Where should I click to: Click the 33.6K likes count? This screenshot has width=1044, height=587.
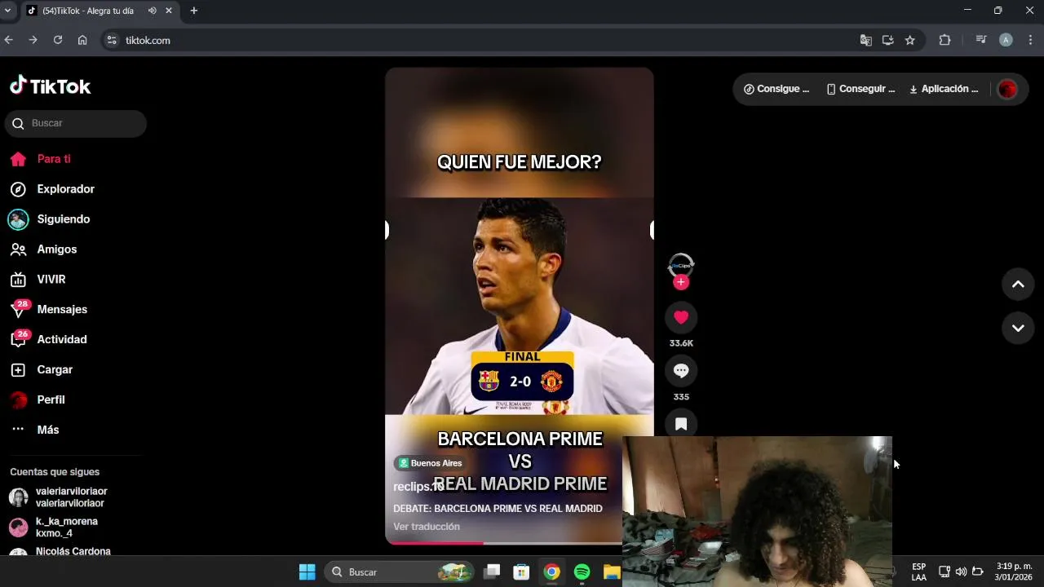click(681, 343)
